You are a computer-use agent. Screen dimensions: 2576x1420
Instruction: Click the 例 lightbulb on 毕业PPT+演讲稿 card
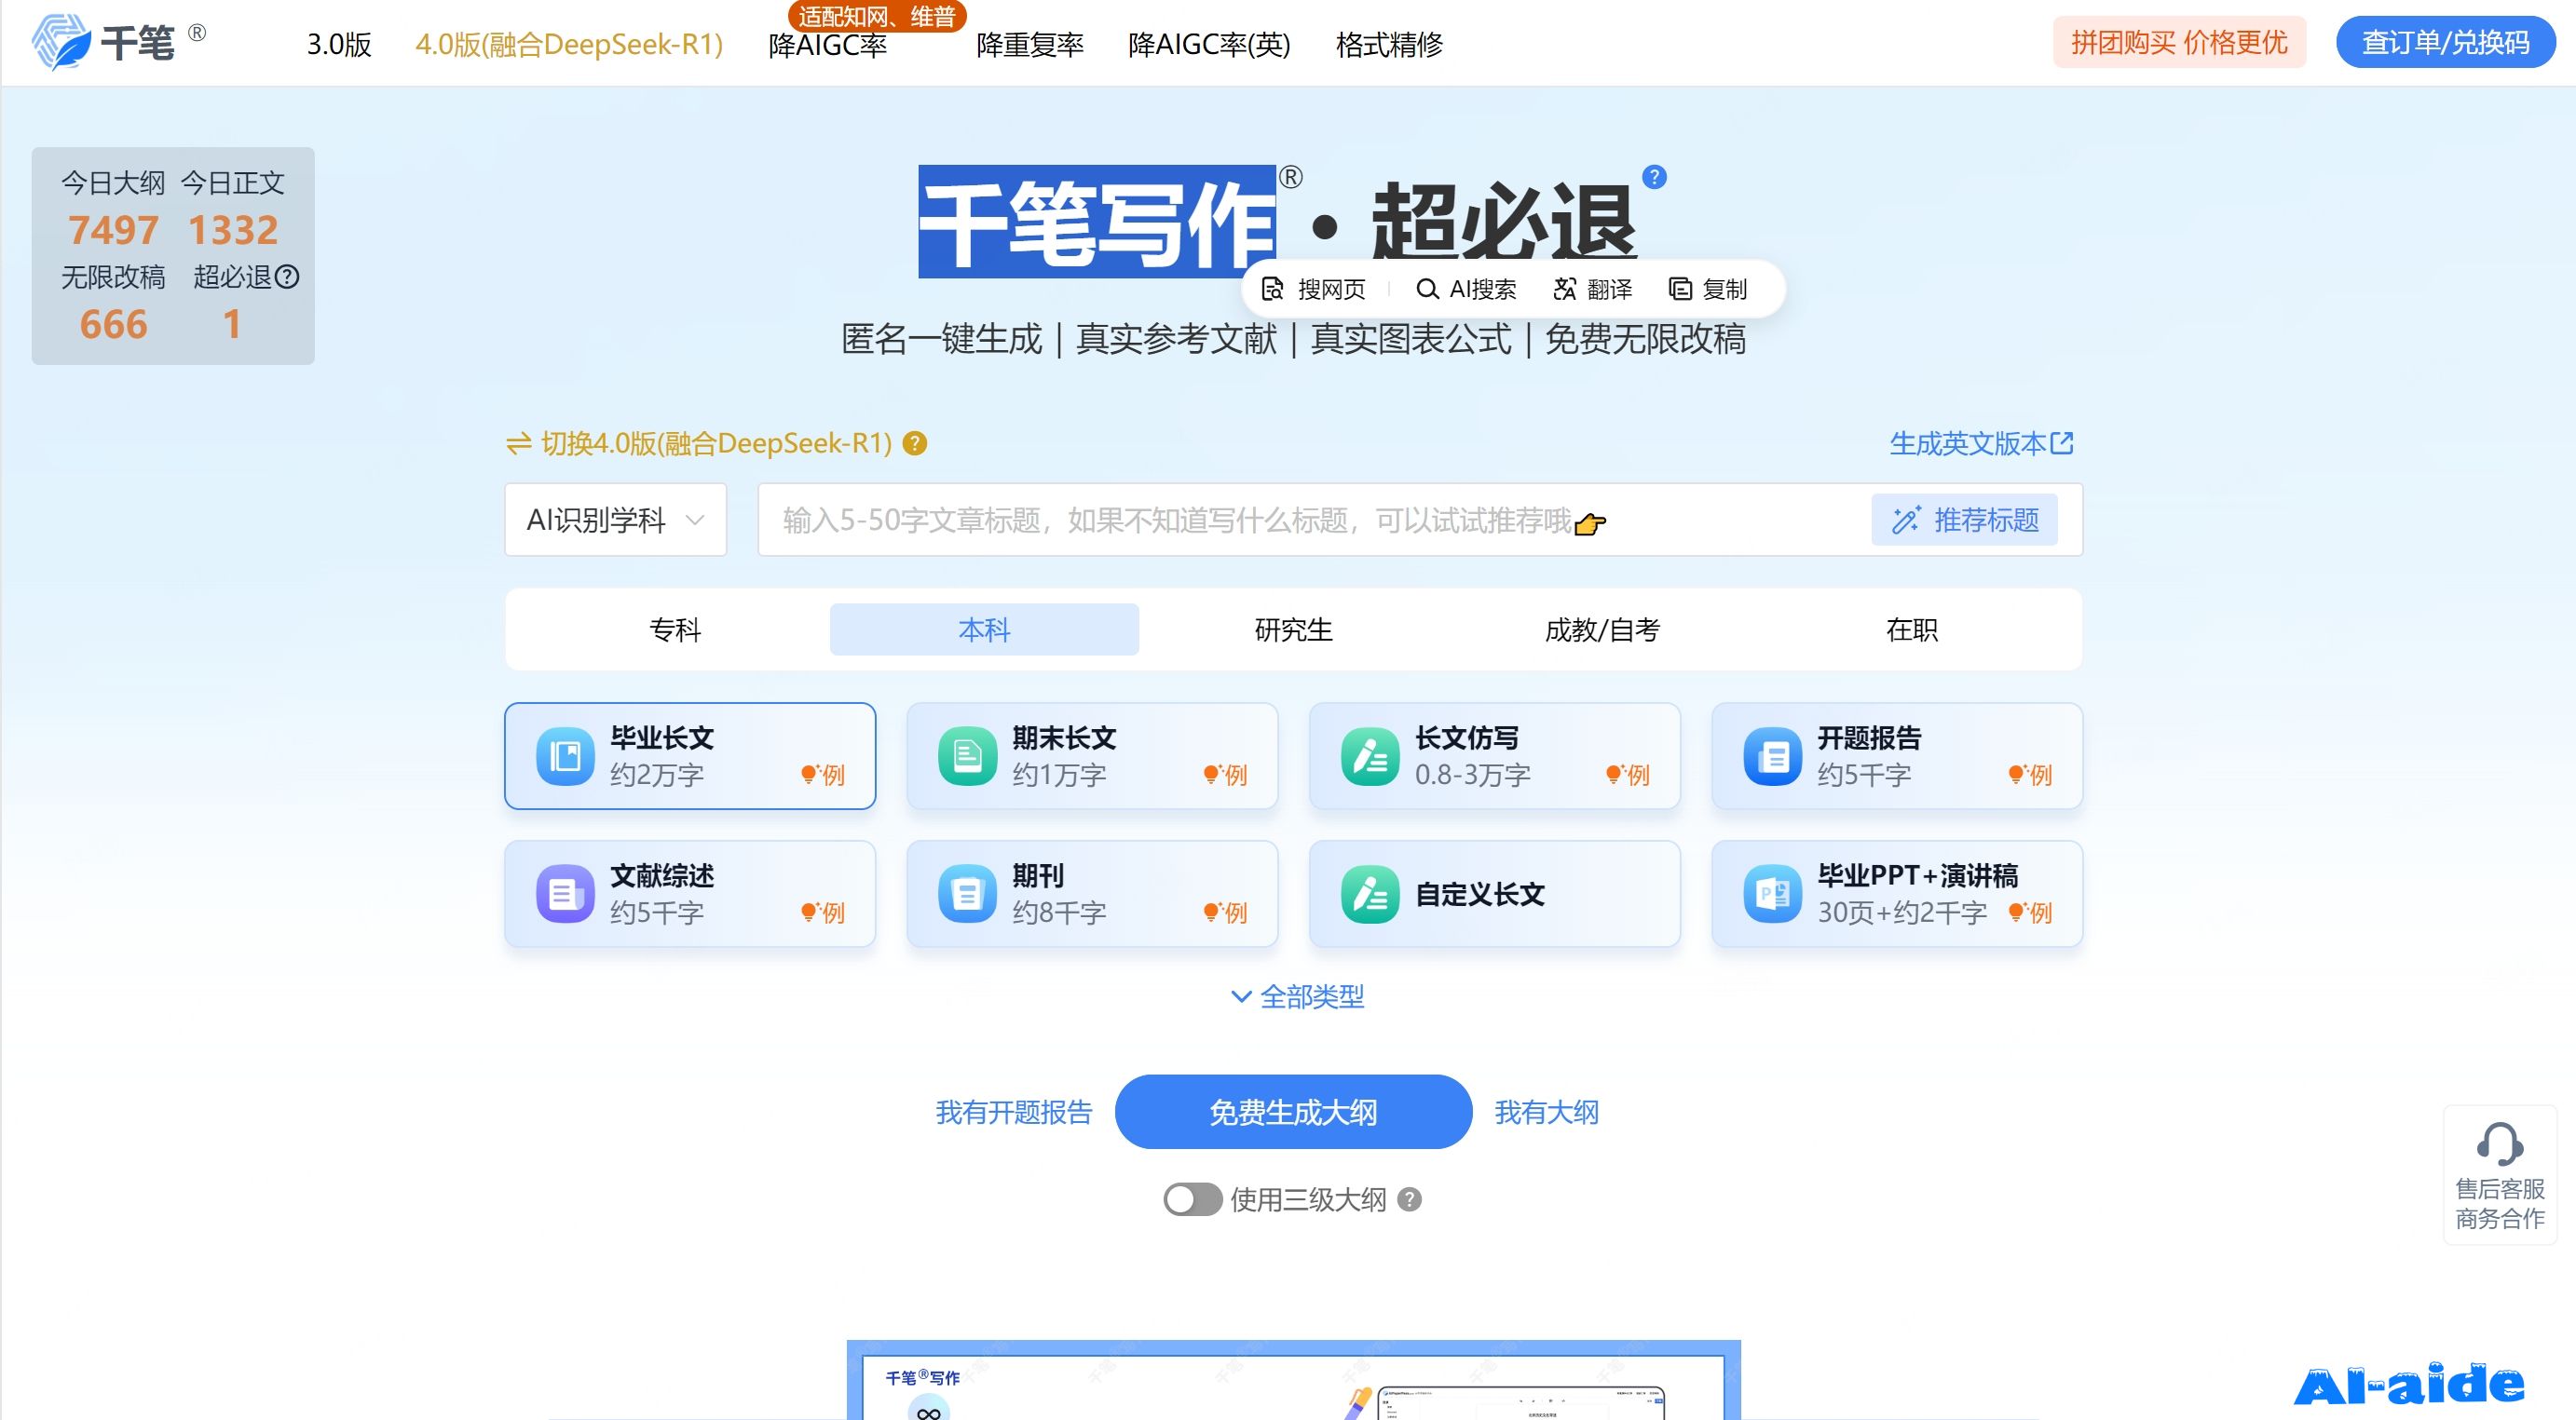[x=2030, y=913]
